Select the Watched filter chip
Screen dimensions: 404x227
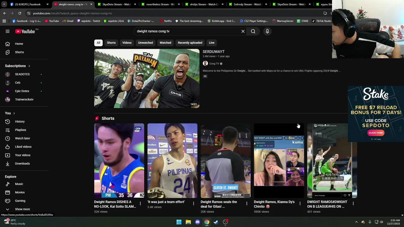pos(165,43)
